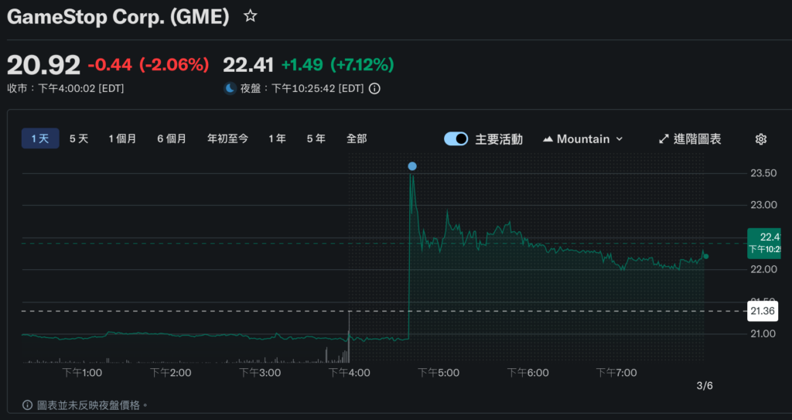The width and height of the screenshot is (792, 420).
Task: Click the 下午4:00 time axis label
Action: 350,373
